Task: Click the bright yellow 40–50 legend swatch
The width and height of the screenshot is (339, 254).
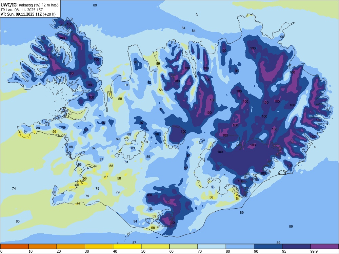Action: pyautogui.click(x=127, y=247)
